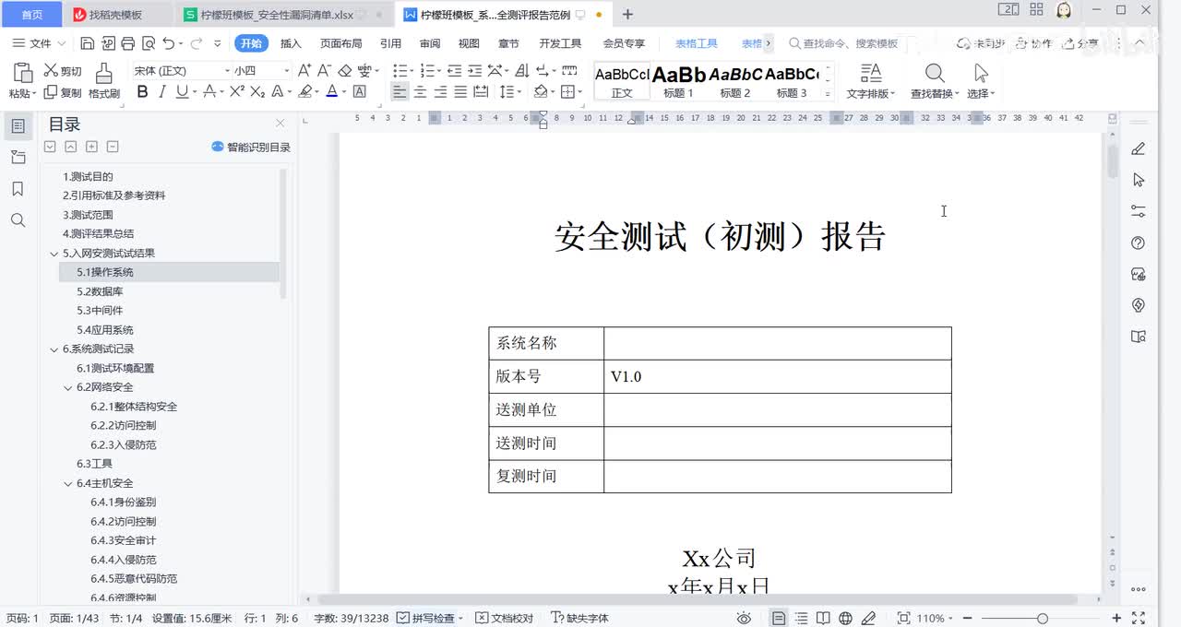Toggle strikethrough formatting
This screenshot has width=1181, height=627.
click(209, 91)
